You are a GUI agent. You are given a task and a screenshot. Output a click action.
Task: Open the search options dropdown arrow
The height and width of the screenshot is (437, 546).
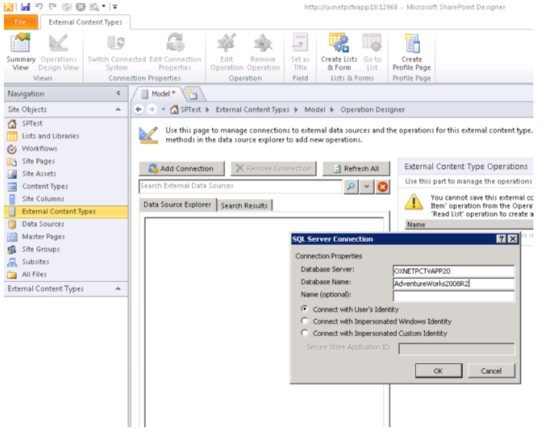click(x=366, y=187)
